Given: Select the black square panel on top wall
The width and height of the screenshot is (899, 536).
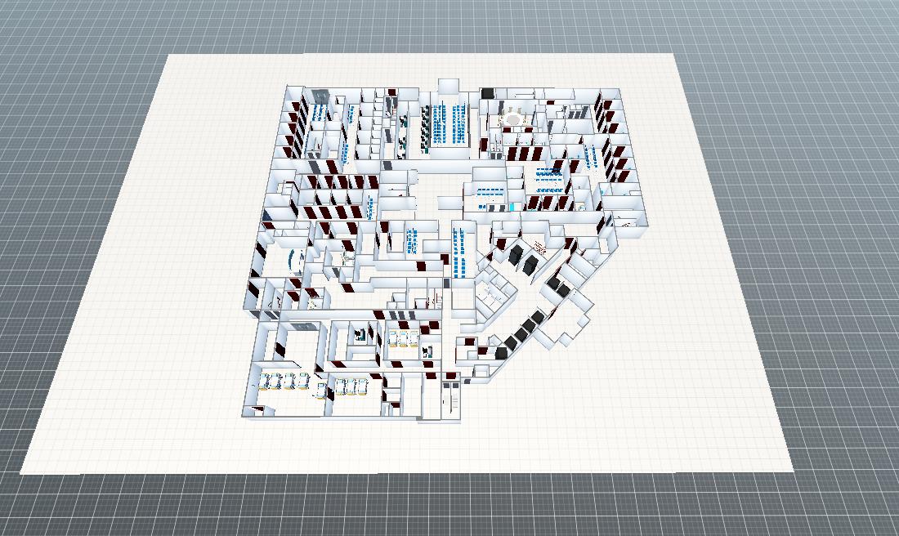Looking at the screenshot, I should 488,94.
